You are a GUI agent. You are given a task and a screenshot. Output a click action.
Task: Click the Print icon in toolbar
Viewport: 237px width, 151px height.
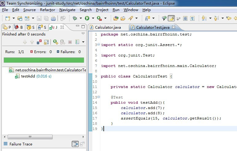click(x=53, y=19)
